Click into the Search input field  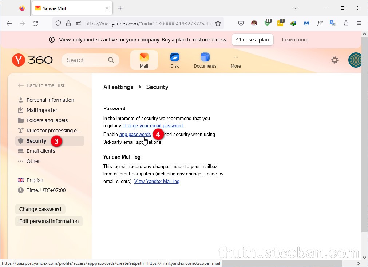click(86, 60)
